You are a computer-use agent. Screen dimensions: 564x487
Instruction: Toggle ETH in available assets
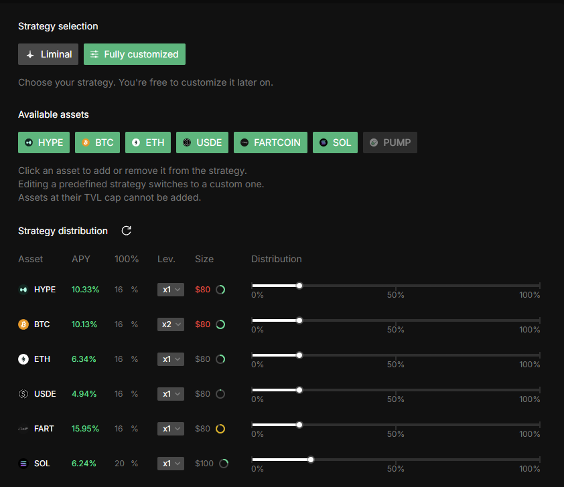click(148, 142)
